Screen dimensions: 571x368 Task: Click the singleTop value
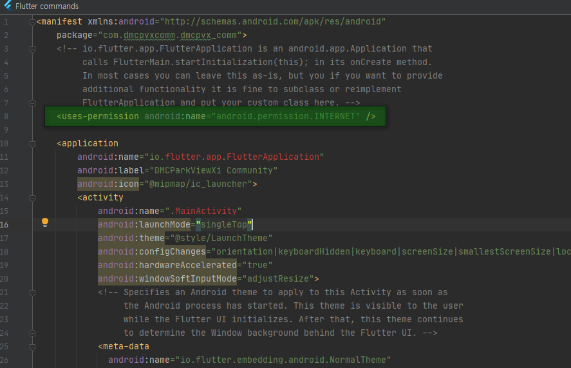224,224
